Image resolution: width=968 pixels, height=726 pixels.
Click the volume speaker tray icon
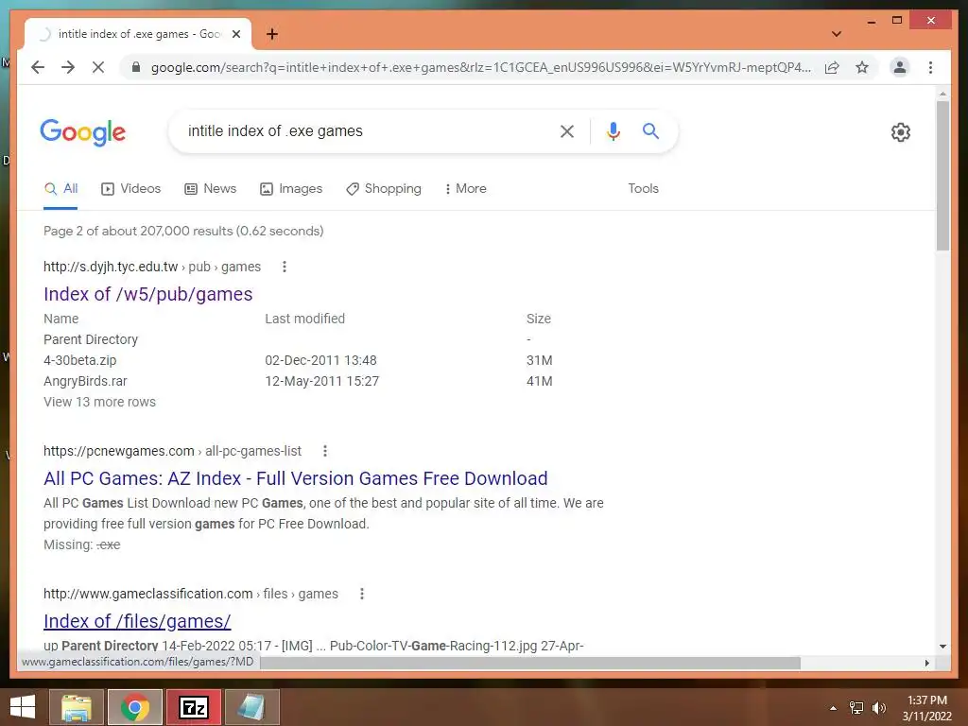click(878, 708)
